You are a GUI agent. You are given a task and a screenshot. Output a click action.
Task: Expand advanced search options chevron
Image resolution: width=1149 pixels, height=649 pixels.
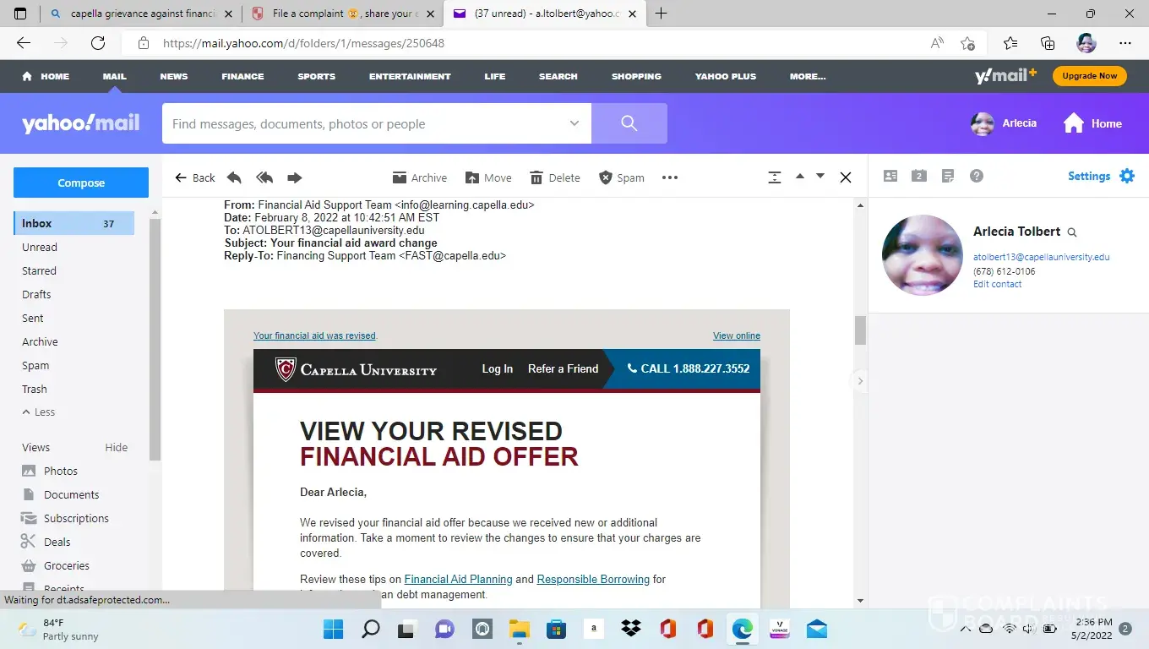pyautogui.click(x=574, y=123)
